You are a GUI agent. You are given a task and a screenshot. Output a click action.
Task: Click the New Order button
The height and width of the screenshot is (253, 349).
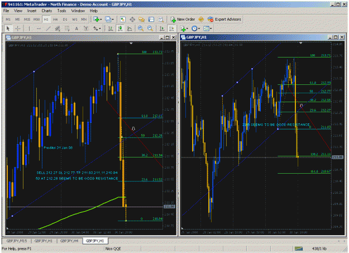click(183, 20)
